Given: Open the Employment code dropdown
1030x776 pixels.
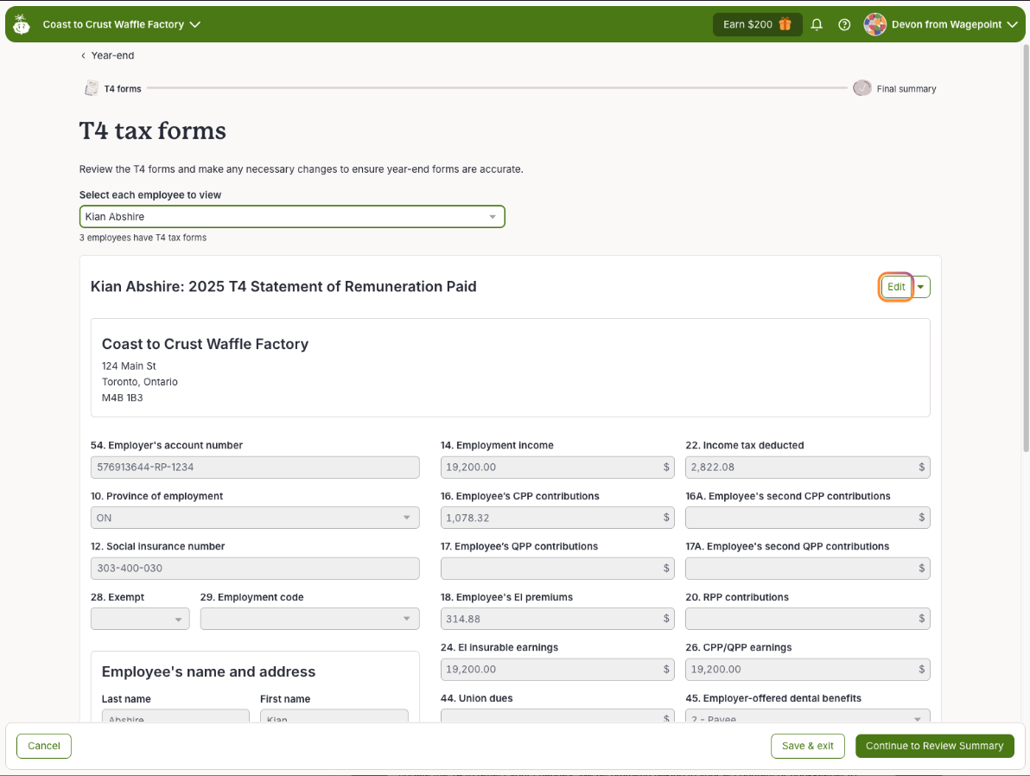Looking at the screenshot, I should point(309,619).
